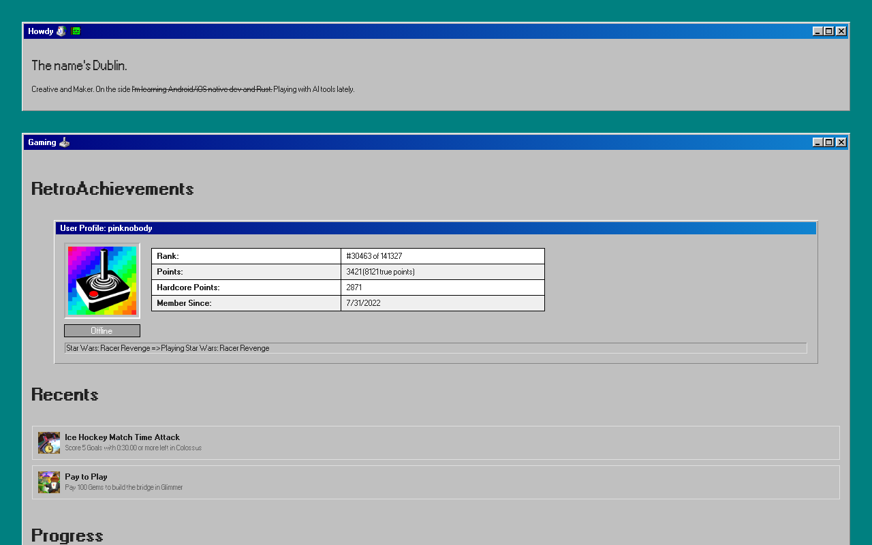Click the Pay to Play achievement title
The height and width of the screenshot is (545, 872).
pyautogui.click(x=86, y=477)
